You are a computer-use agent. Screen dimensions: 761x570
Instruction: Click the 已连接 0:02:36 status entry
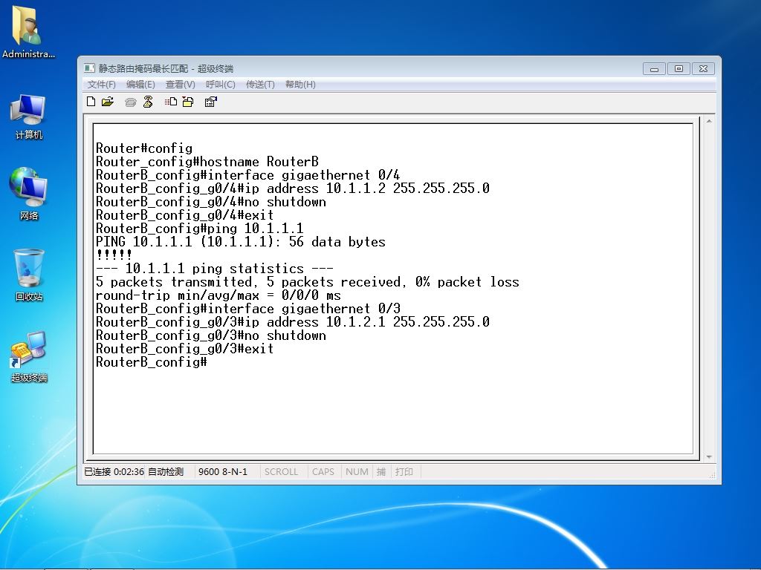[114, 471]
